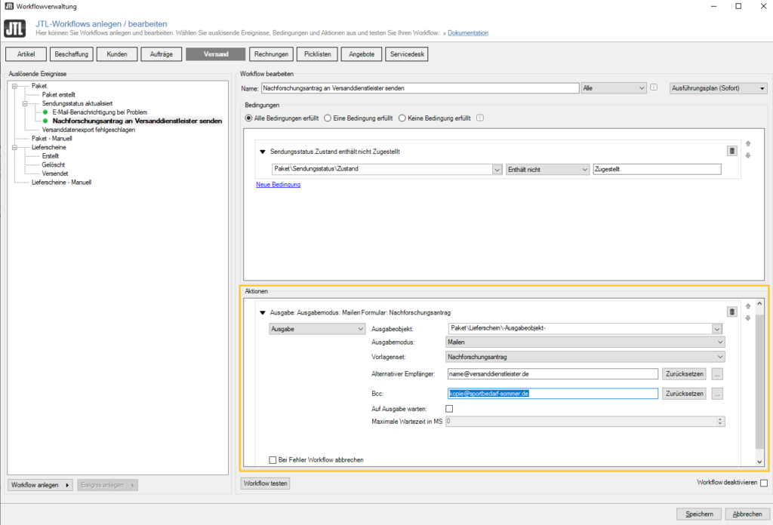773x525 pixels.
Task: Collapse the Lieferscheine tree node
Action: point(14,147)
